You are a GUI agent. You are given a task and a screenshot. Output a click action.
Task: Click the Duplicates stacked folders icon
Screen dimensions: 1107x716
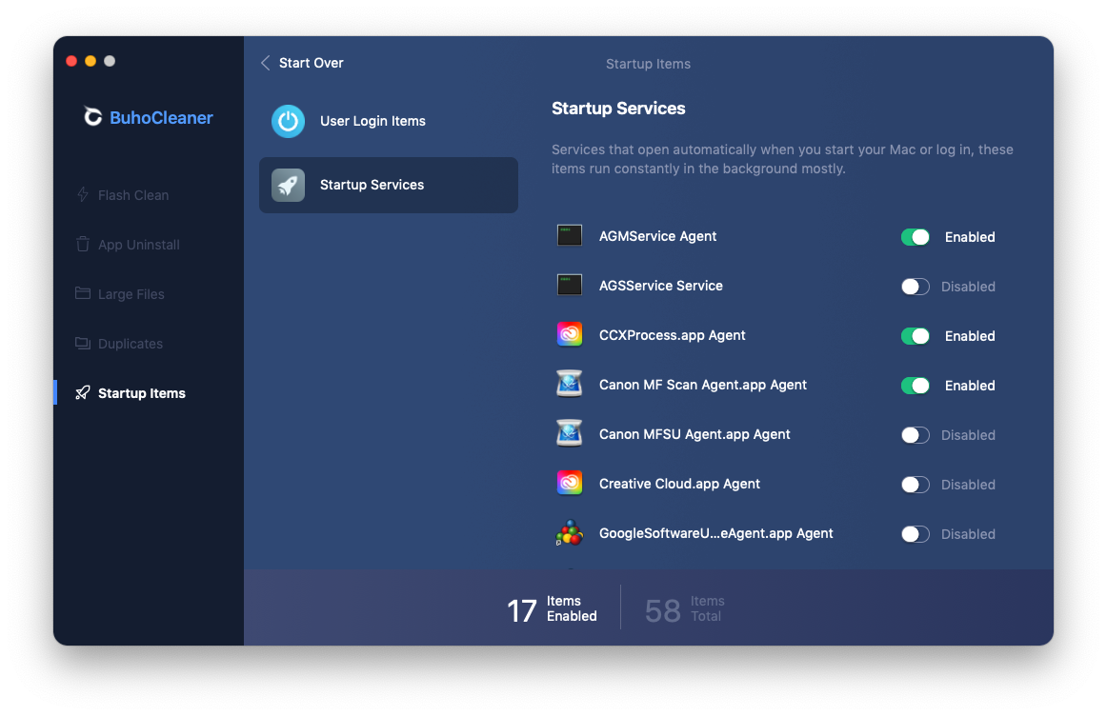pyautogui.click(x=83, y=343)
